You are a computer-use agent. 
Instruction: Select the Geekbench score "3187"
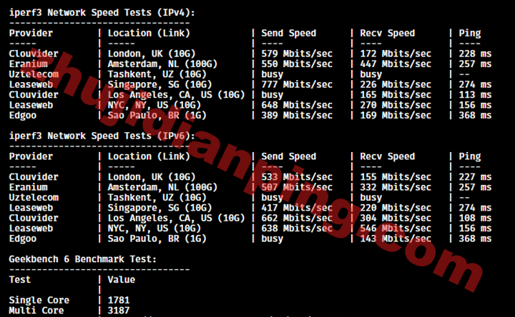[119, 311]
